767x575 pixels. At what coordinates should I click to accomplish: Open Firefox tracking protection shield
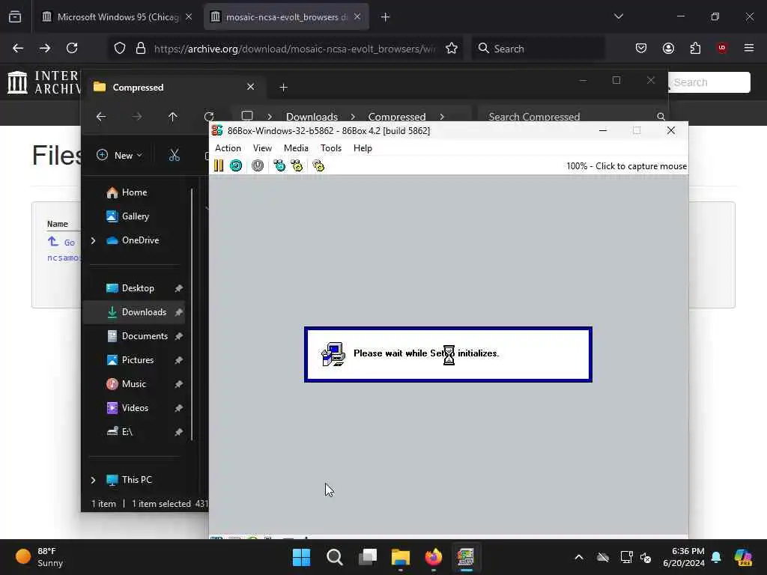pyautogui.click(x=120, y=48)
